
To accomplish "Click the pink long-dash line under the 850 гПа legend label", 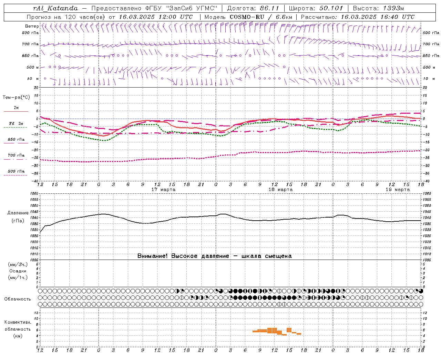I will (16, 143).
